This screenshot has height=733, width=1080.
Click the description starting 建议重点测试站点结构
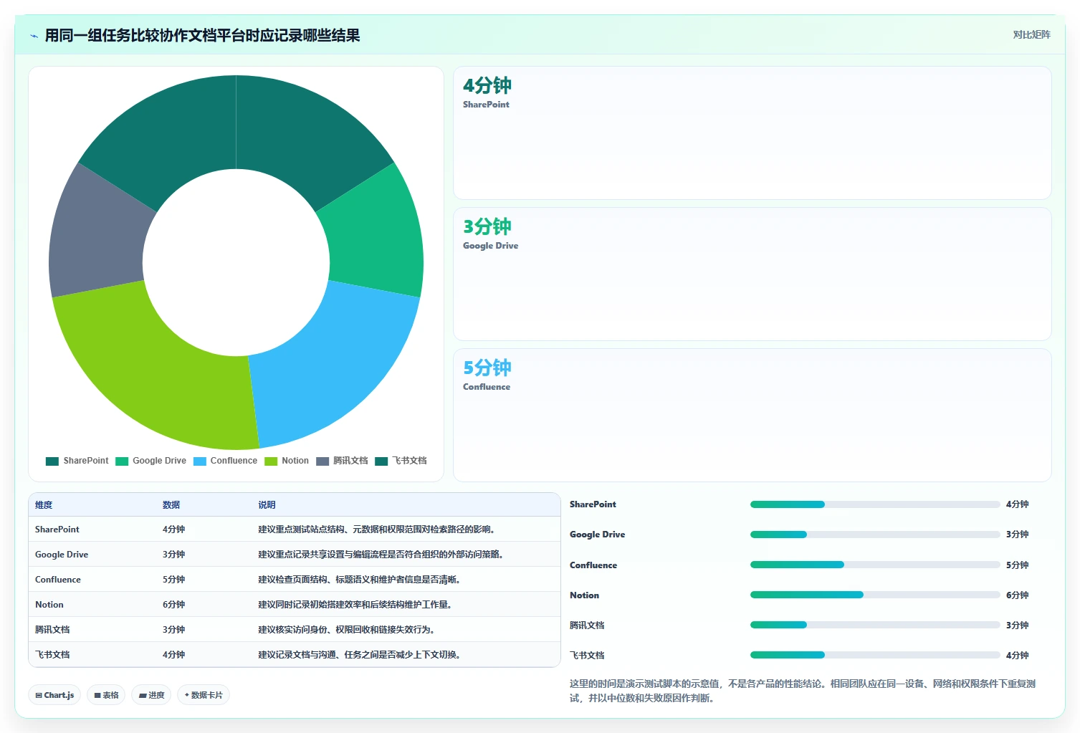[x=378, y=530]
